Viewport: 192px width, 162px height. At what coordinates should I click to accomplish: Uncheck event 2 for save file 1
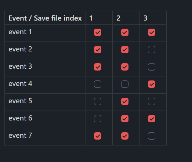coord(98,50)
